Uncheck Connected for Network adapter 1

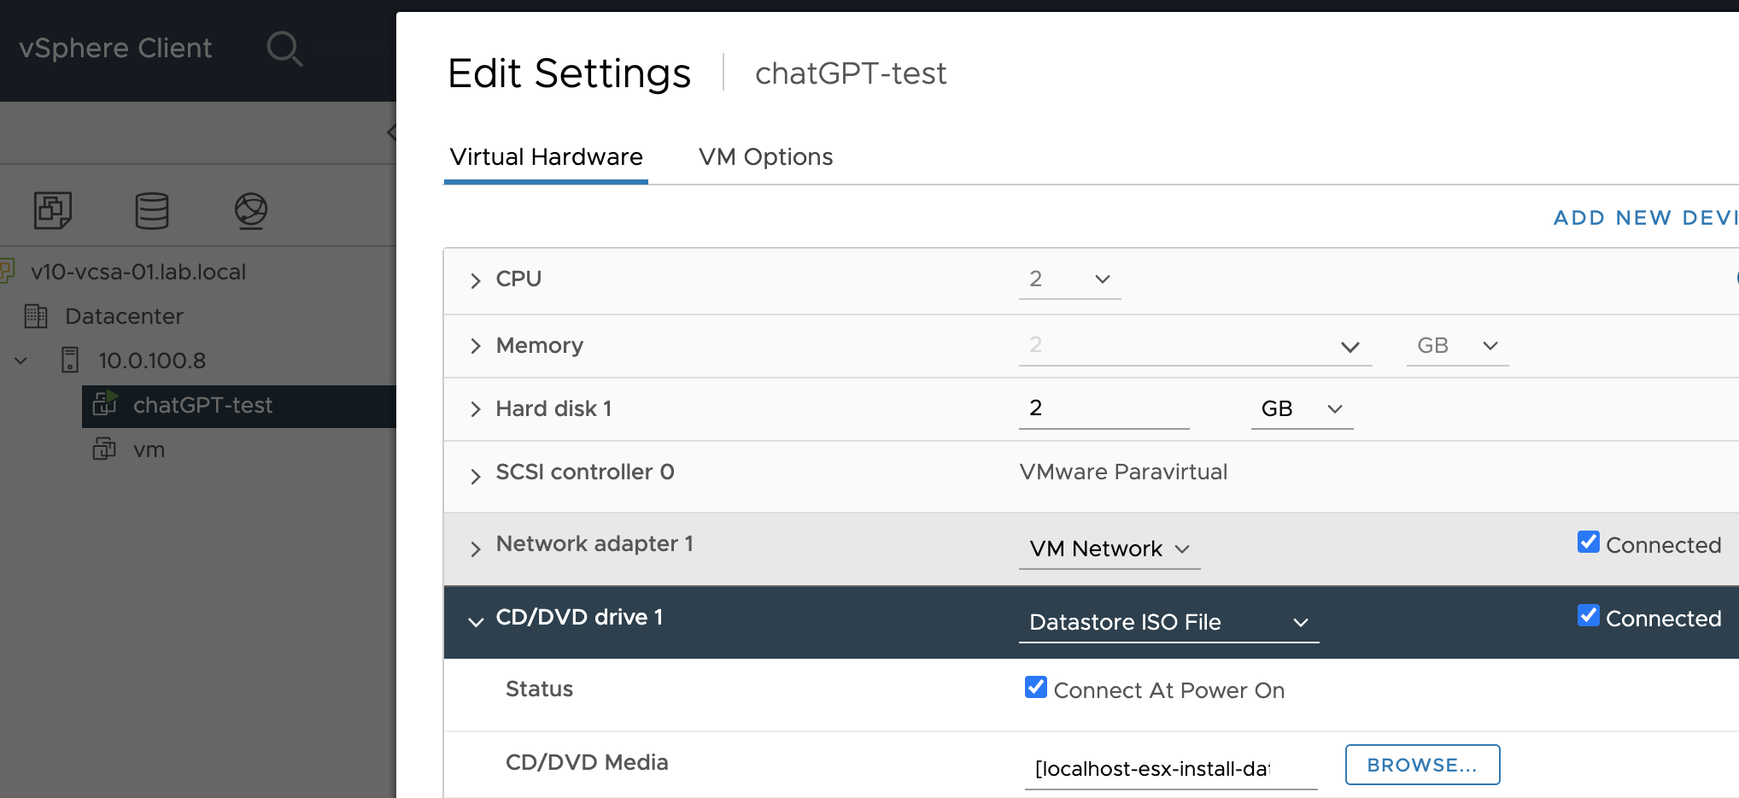pos(1588,543)
